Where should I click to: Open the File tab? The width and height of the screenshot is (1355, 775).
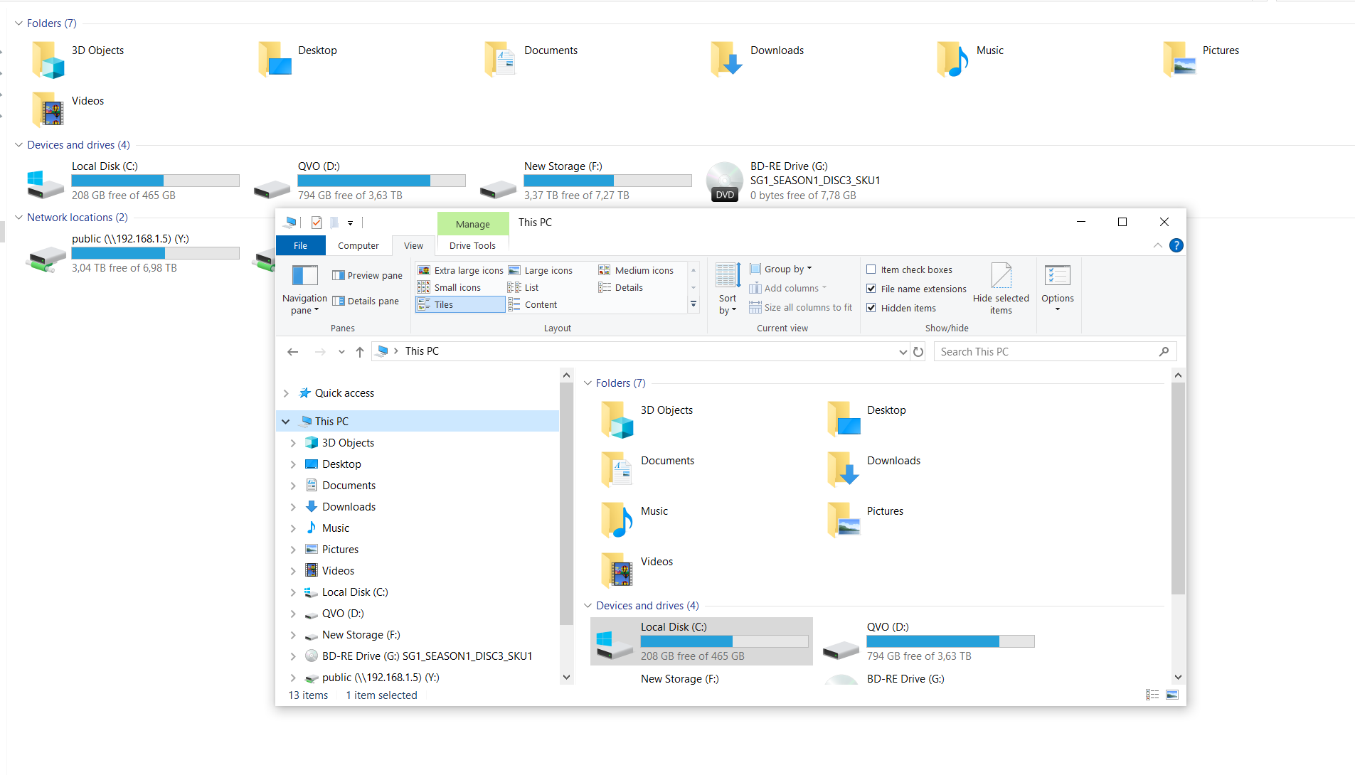point(301,245)
